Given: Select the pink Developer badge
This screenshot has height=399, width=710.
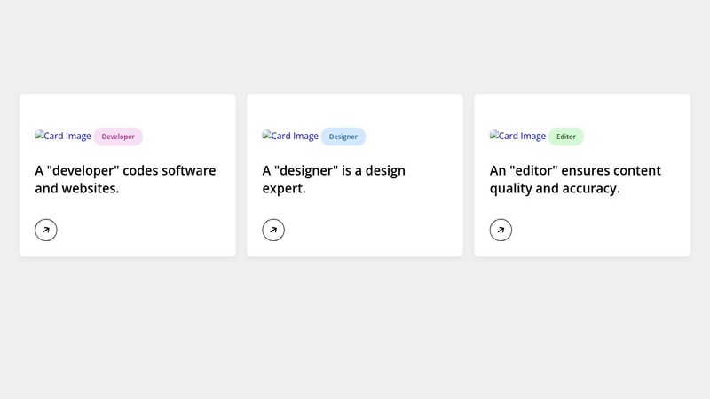Looking at the screenshot, I should click(118, 137).
